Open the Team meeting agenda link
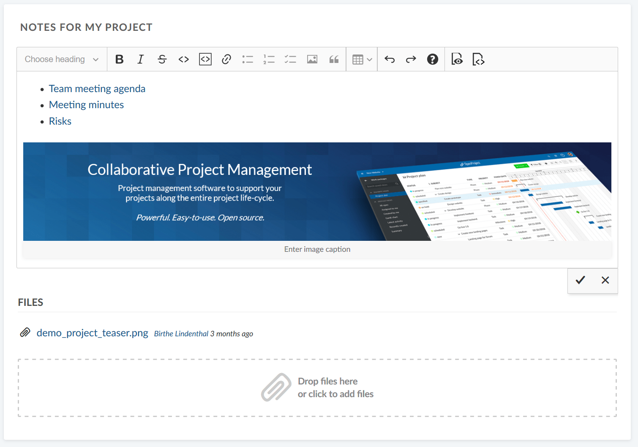The height and width of the screenshot is (447, 638). [97, 89]
